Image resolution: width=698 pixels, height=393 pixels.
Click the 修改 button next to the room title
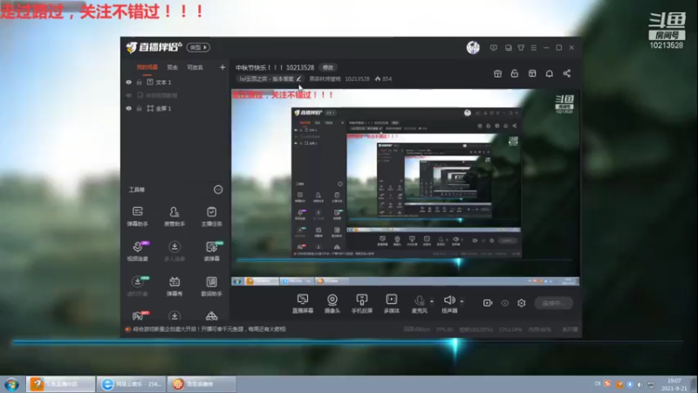tap(328, 67)
